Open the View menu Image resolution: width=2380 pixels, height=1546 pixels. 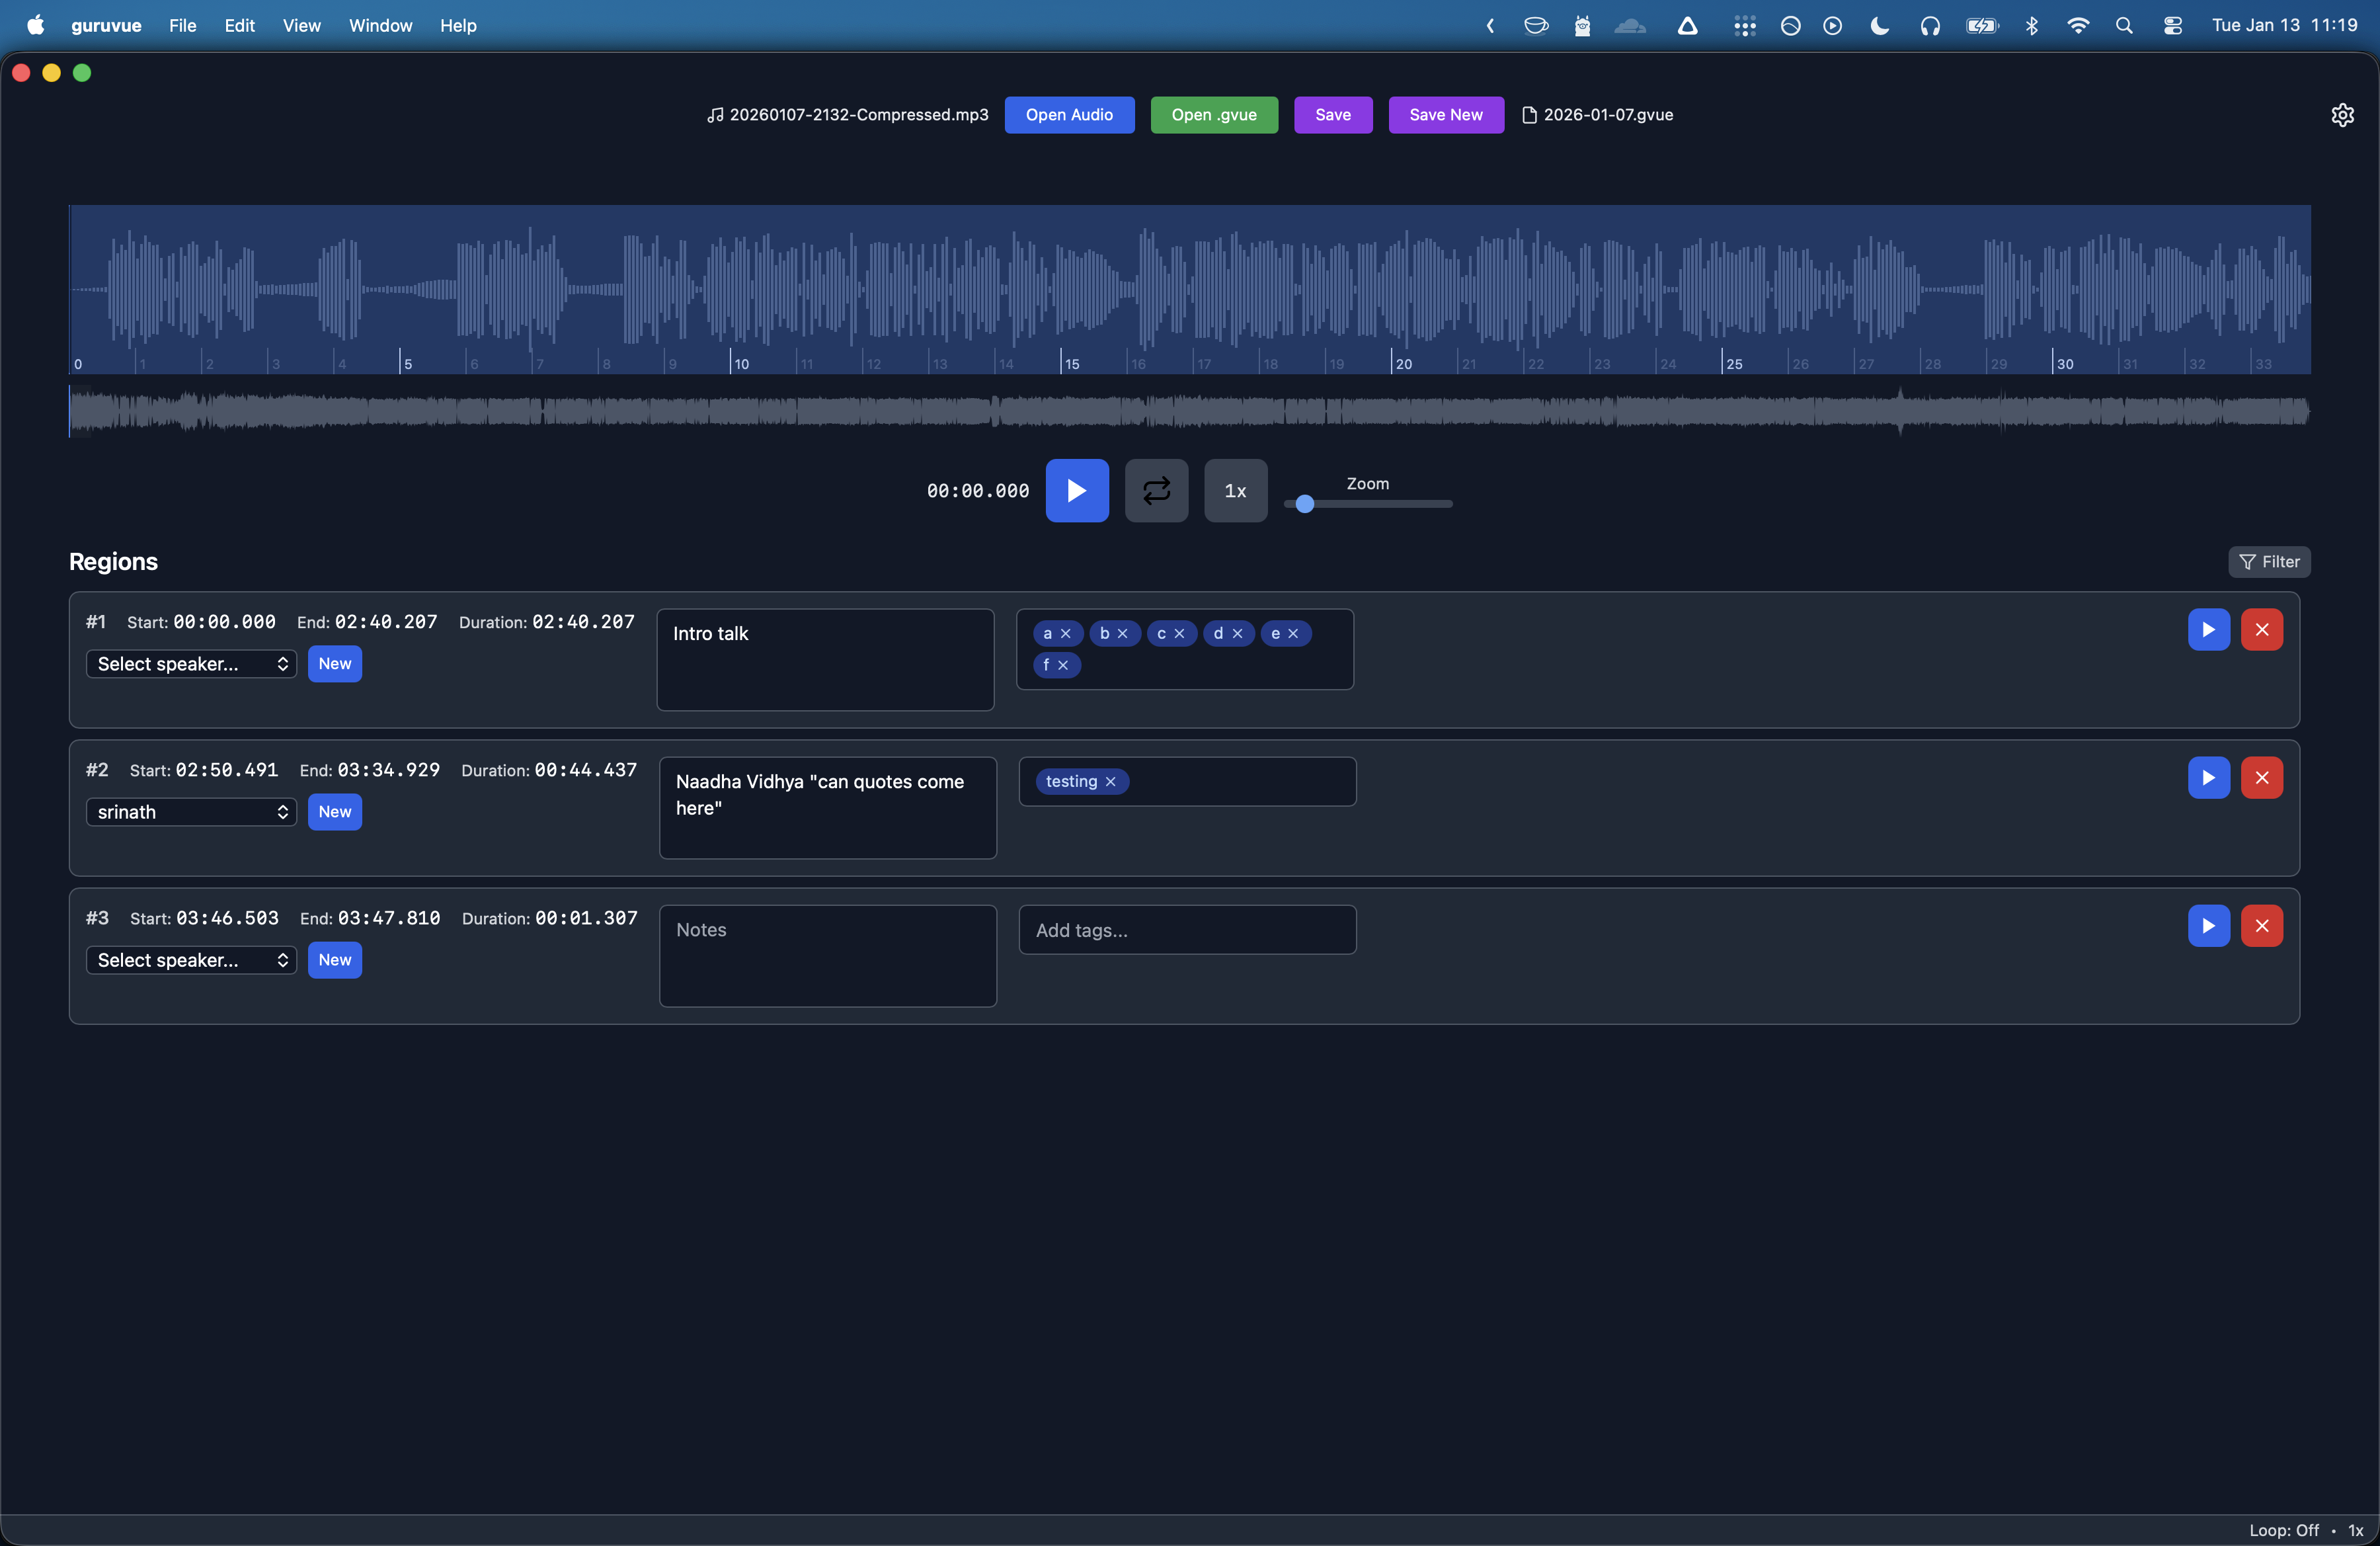pos(301,25)
